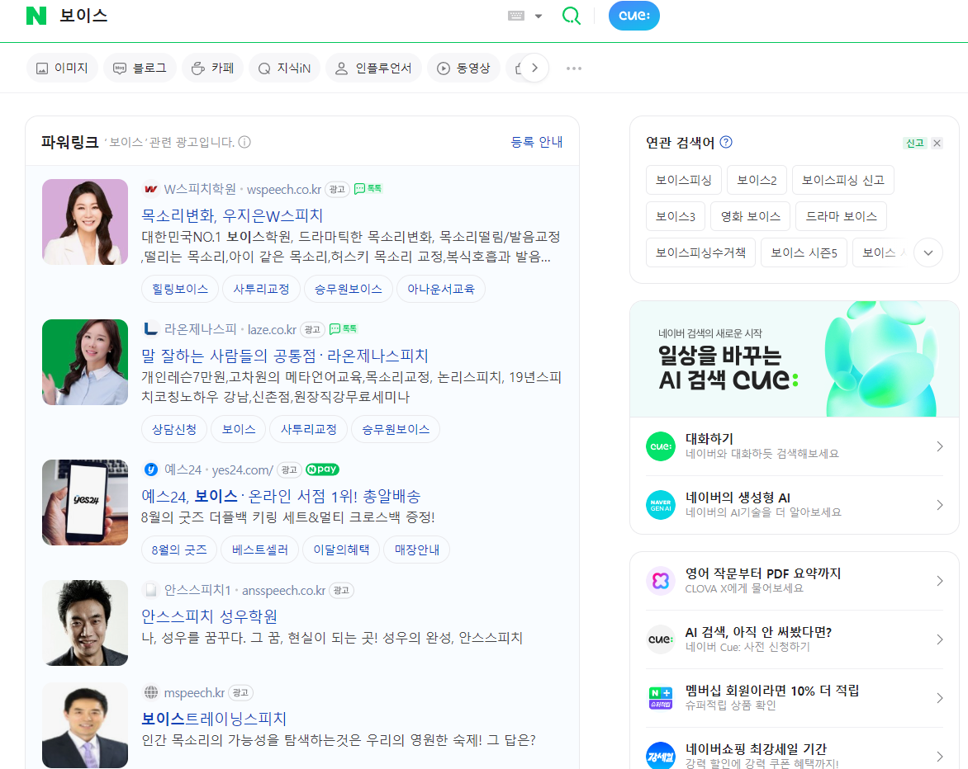968x769 pixels.
Task: Click the green 신고 report badge
Action: point(914,143)
